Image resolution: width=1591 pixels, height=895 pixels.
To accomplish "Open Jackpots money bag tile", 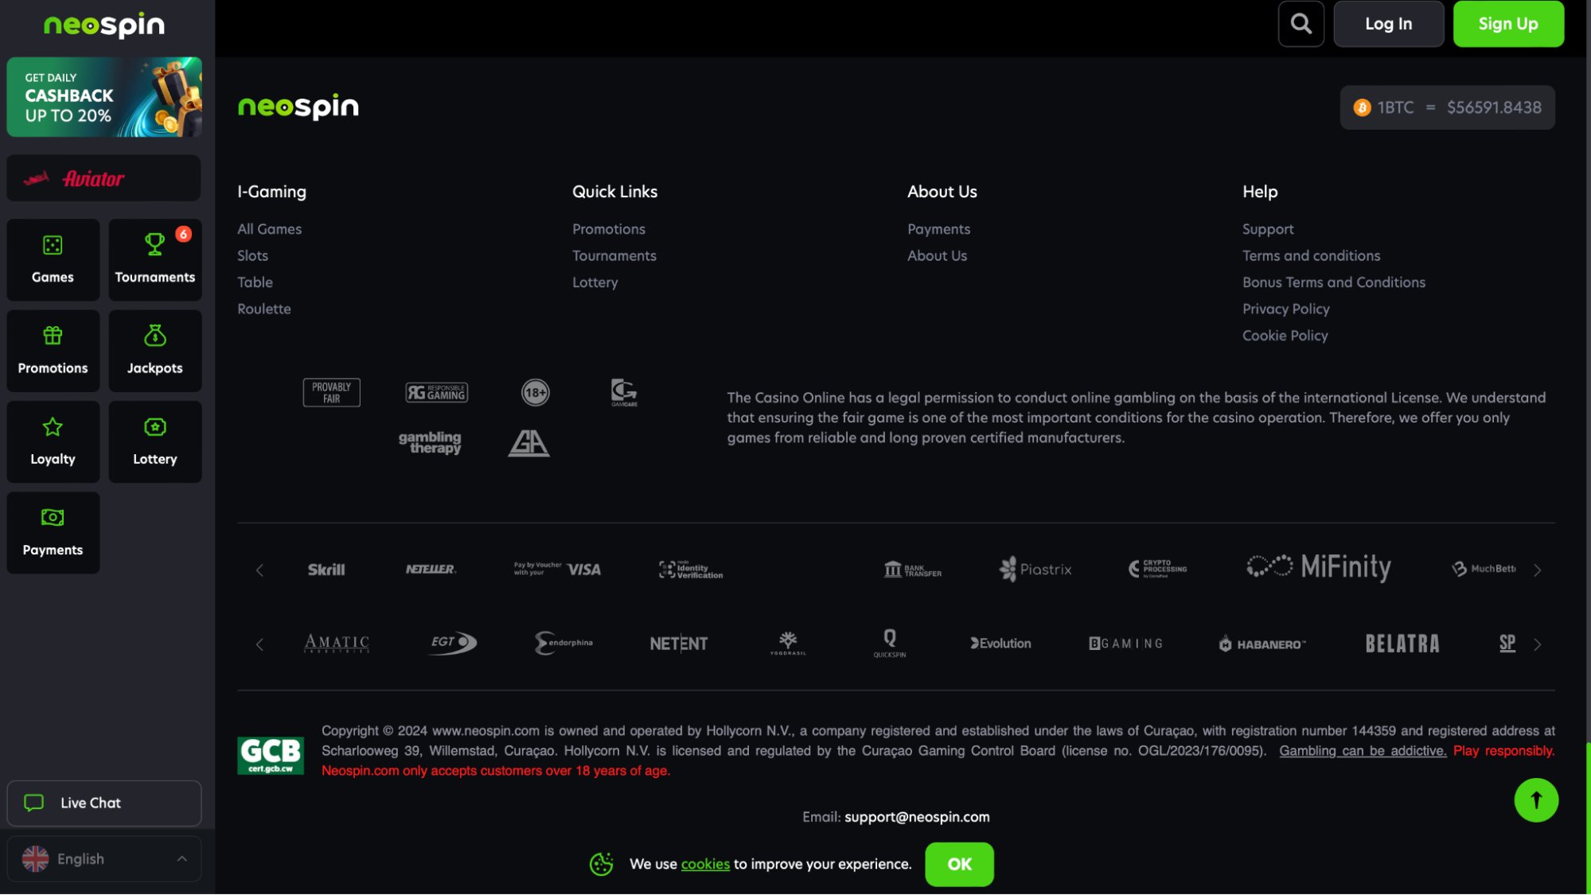I will pyautogui.click(x=155, y=351).
